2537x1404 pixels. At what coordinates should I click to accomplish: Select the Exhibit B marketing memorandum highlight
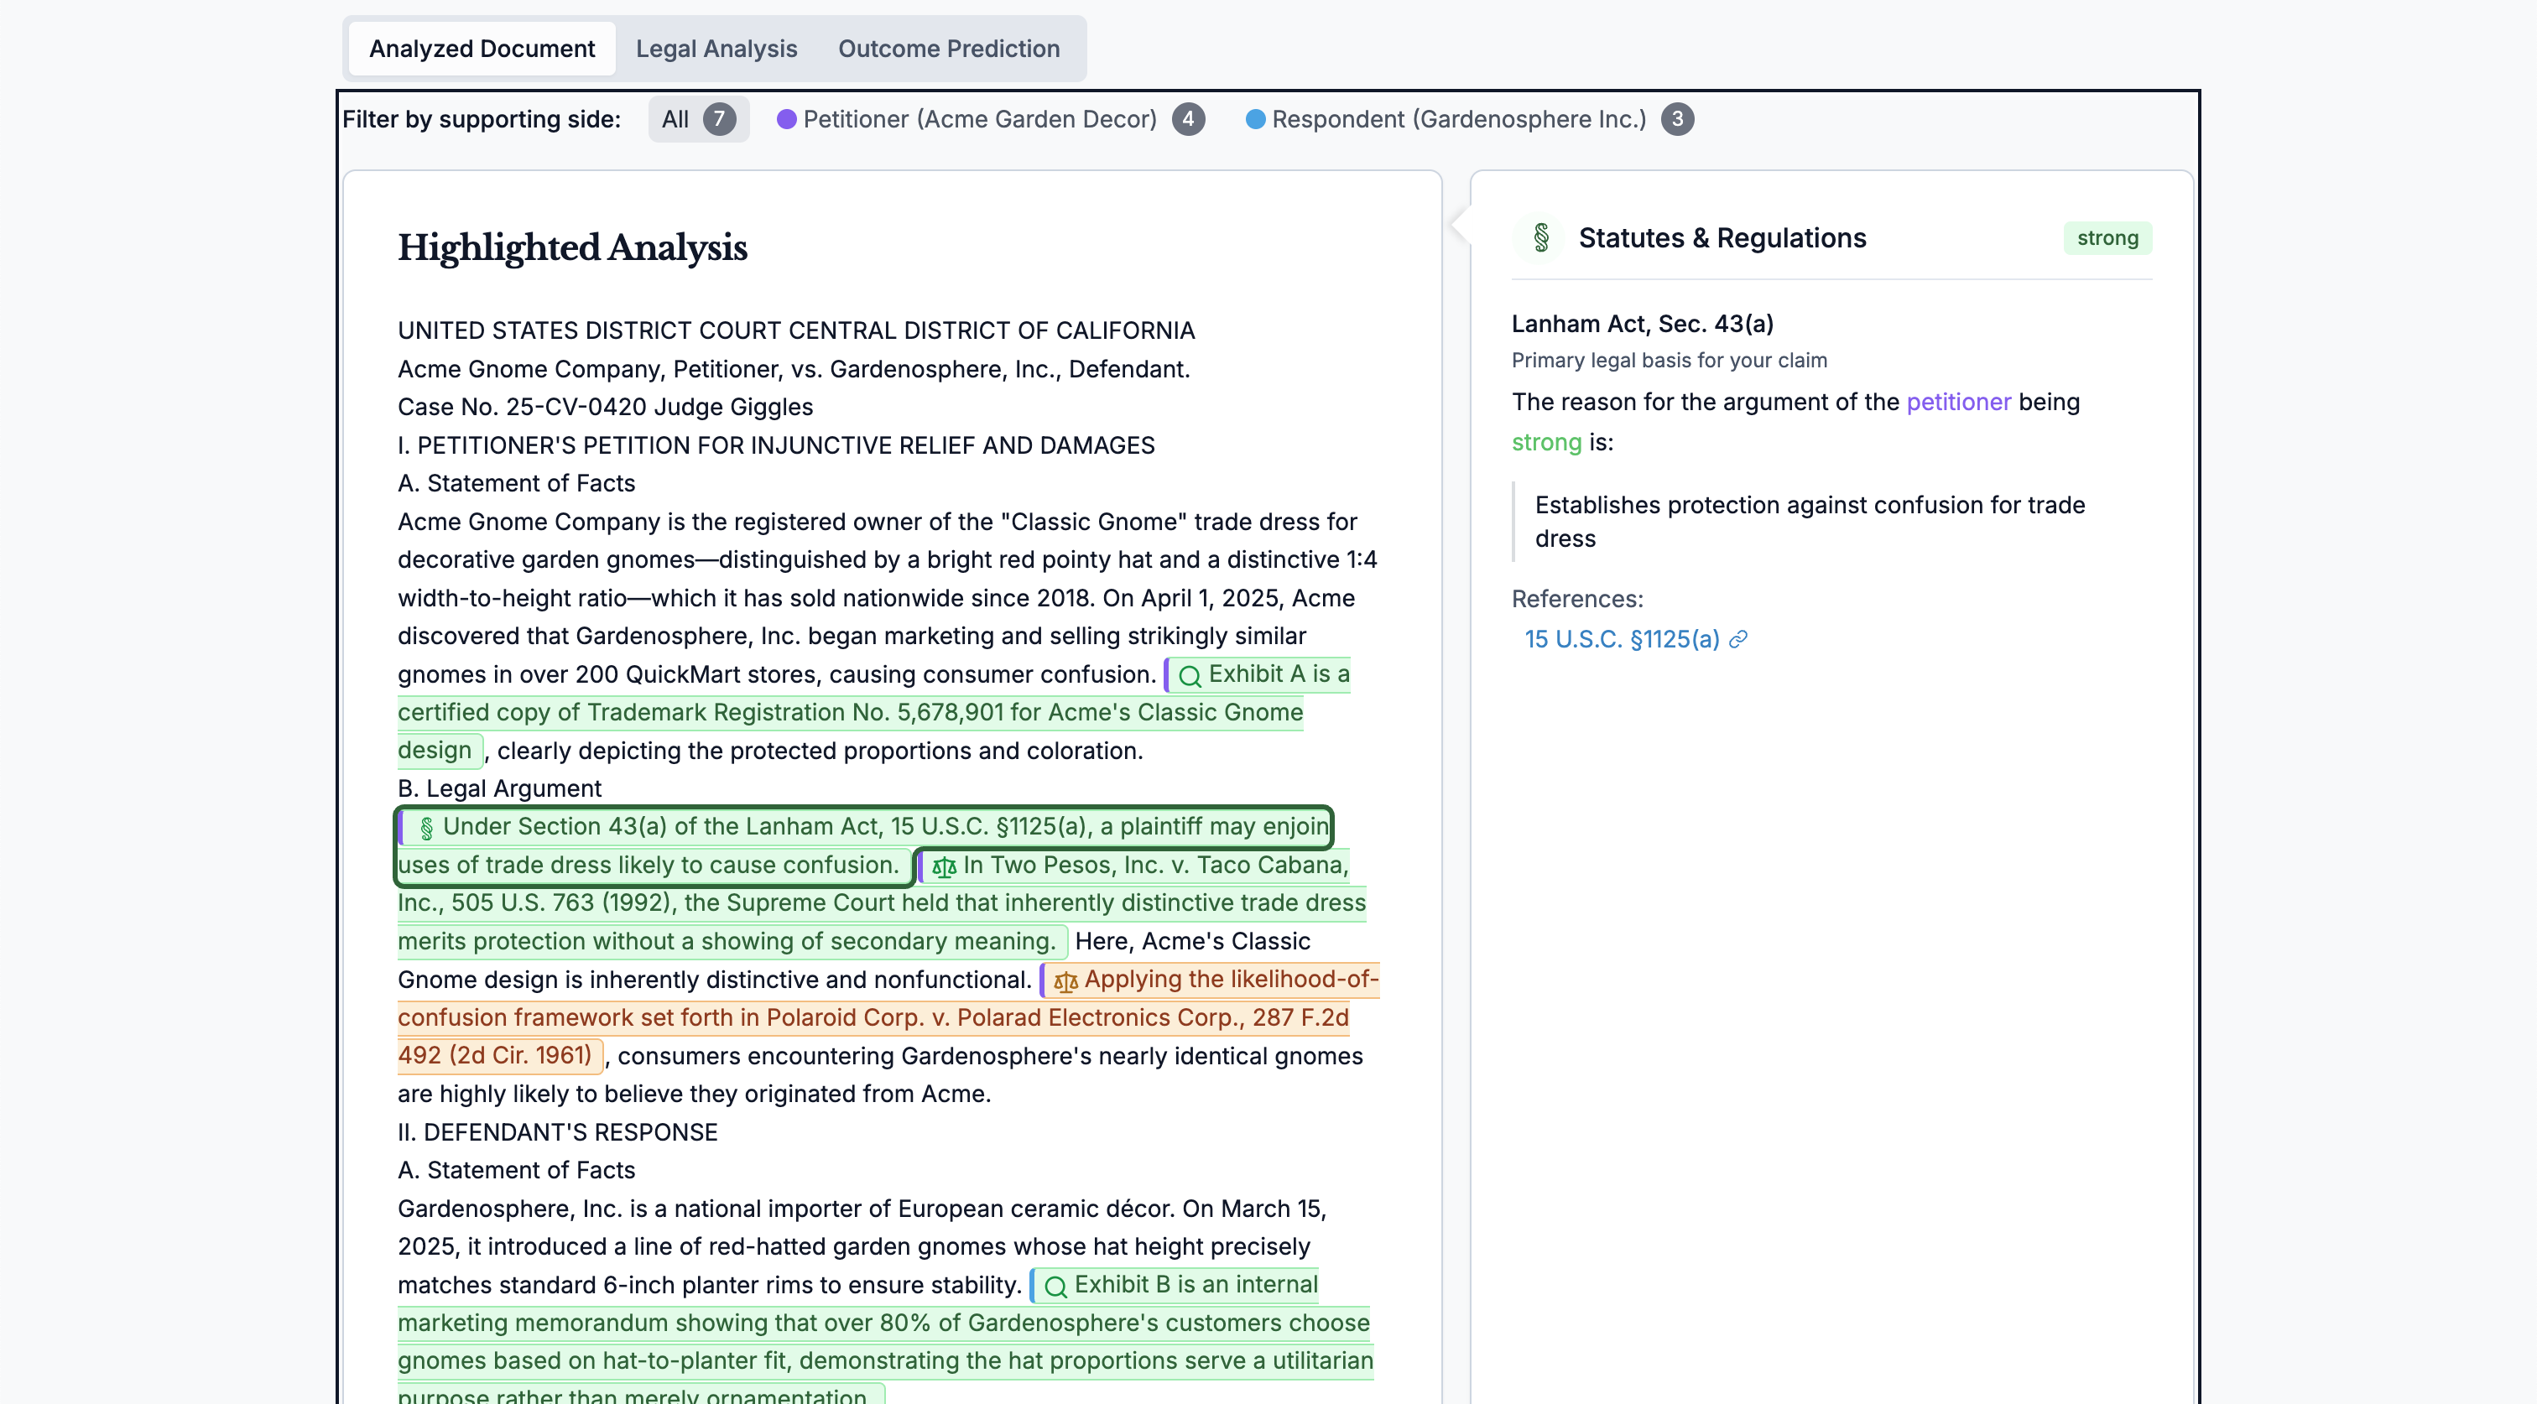883,1323
